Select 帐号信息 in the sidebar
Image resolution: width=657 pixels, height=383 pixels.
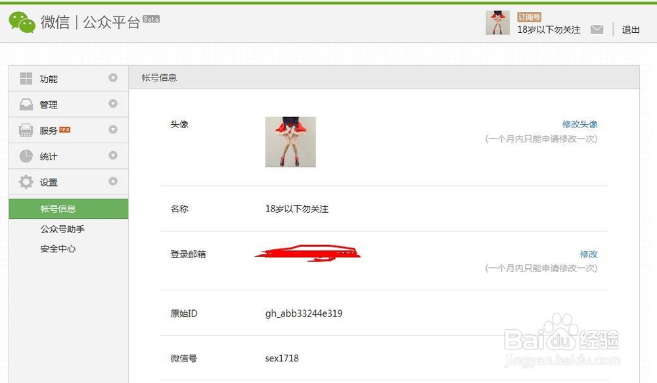coord(68,209)
